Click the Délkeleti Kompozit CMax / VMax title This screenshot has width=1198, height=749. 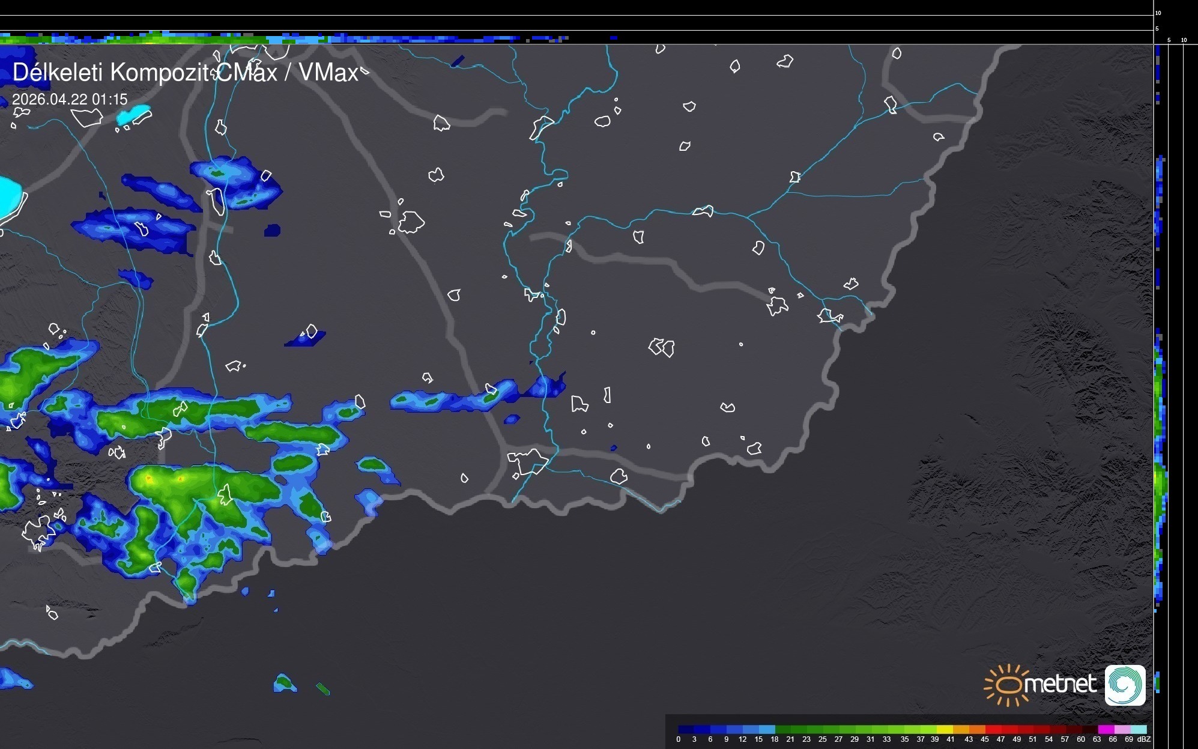[x=185, y=73]
